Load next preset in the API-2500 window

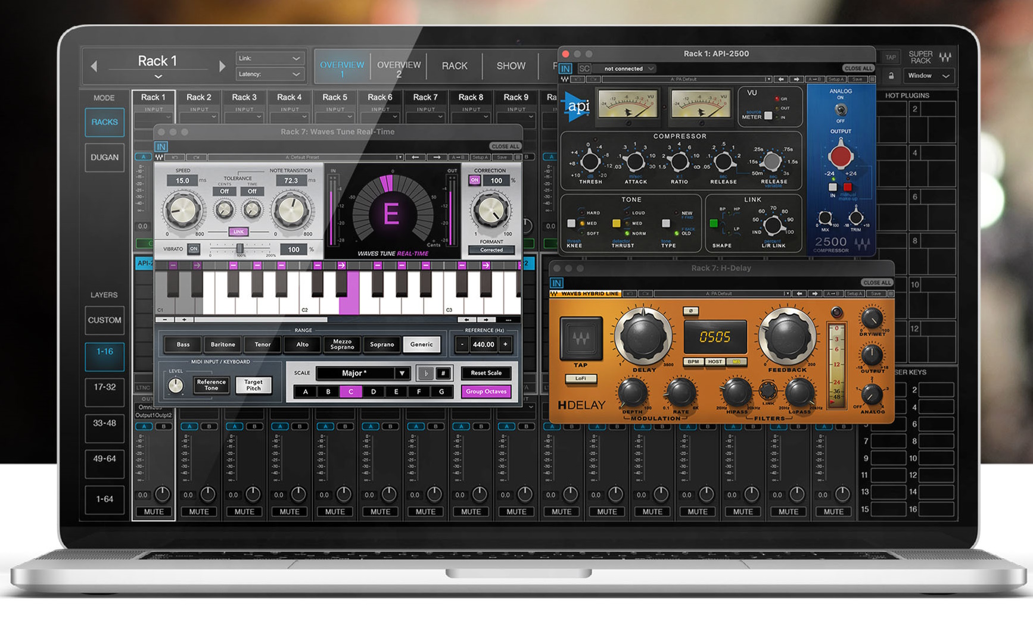point(796,79)
